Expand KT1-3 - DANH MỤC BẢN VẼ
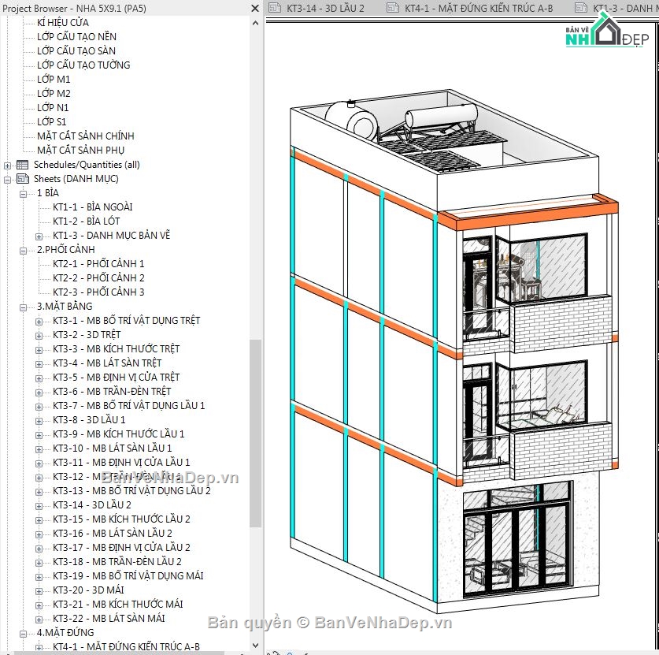This screenshot has height=655, width=659. (37, 235)
